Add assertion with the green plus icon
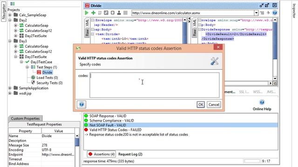 [93, 13]
